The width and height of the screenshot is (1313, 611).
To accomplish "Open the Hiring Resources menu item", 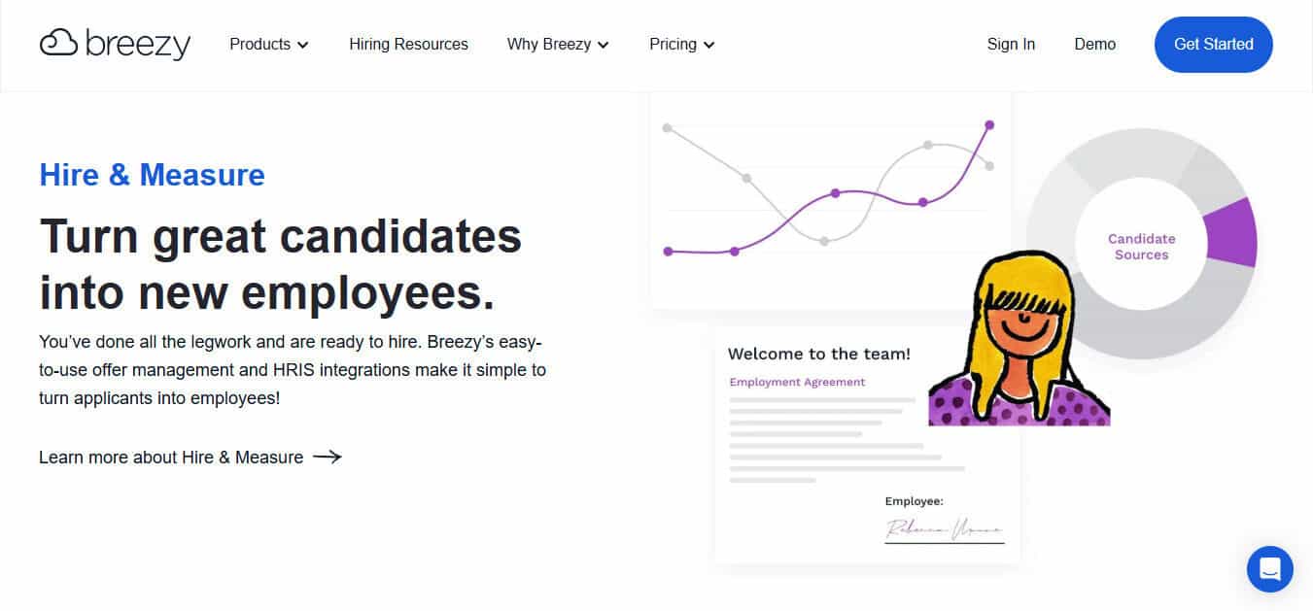I will (x=408, y=45).
